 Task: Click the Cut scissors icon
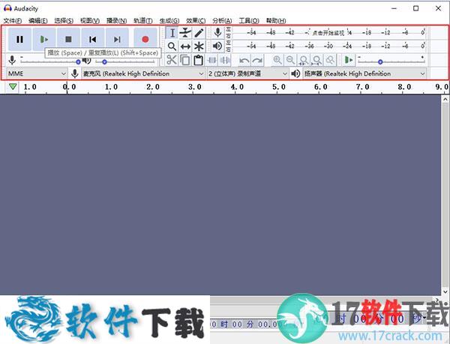click(x=172, y=60)
